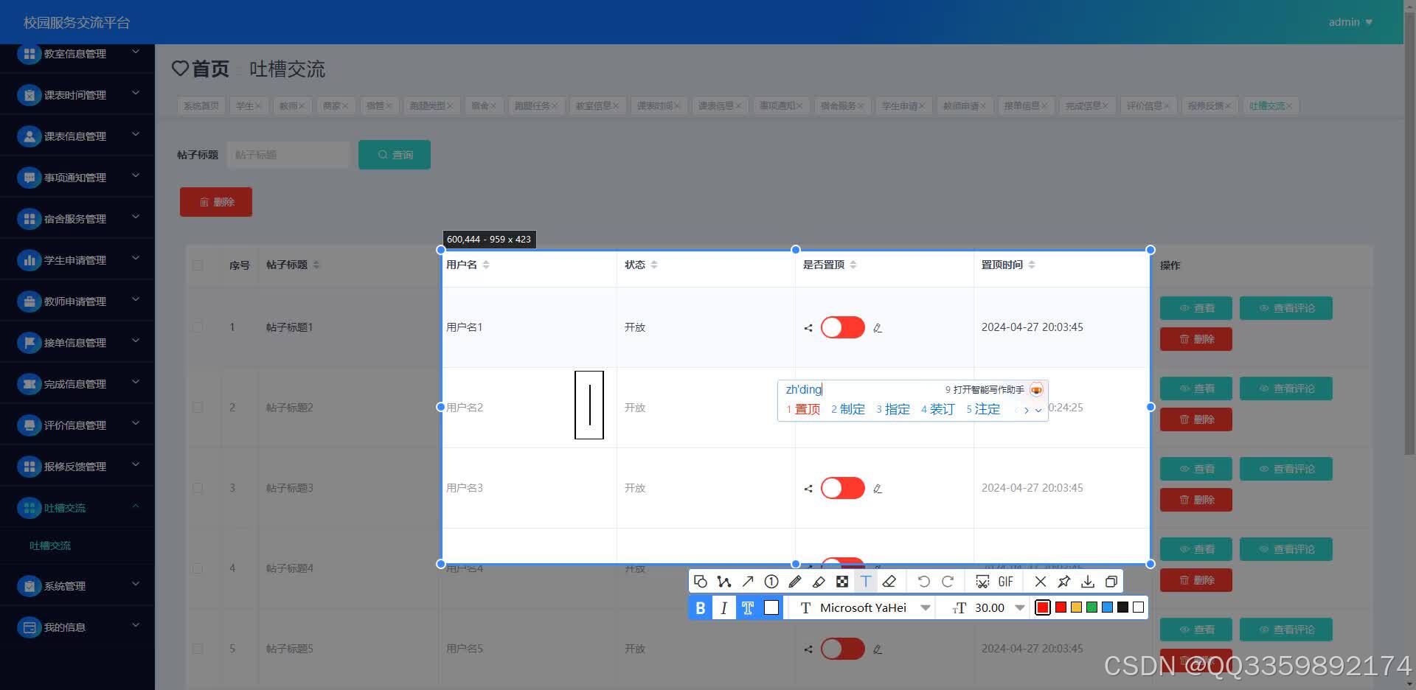
Task: Click the edit pencil icon in 用户名3 row
Action: coord(878,489)
